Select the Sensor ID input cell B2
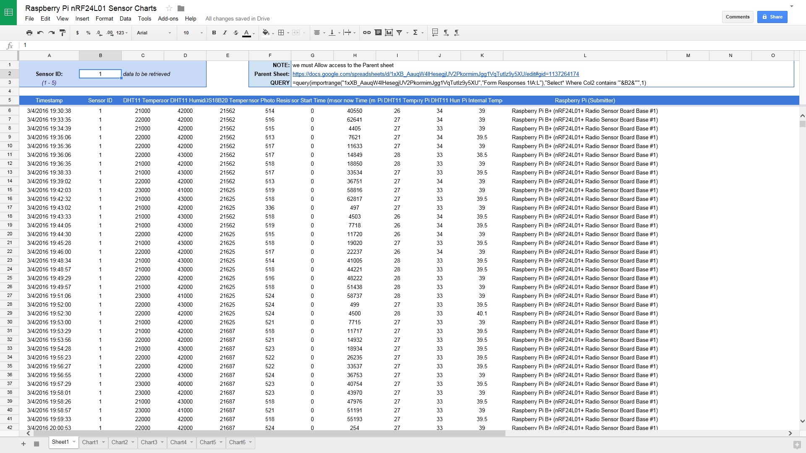Viewport: 806px width, 453px height. (x=100, y=74)
